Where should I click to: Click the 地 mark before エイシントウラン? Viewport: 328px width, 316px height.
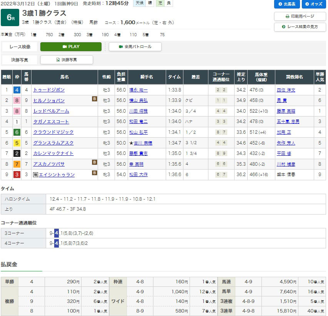(36, 175)
